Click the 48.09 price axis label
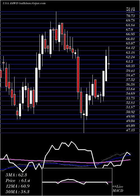Viewport: 140px width, 196px height. pos(130,125)
